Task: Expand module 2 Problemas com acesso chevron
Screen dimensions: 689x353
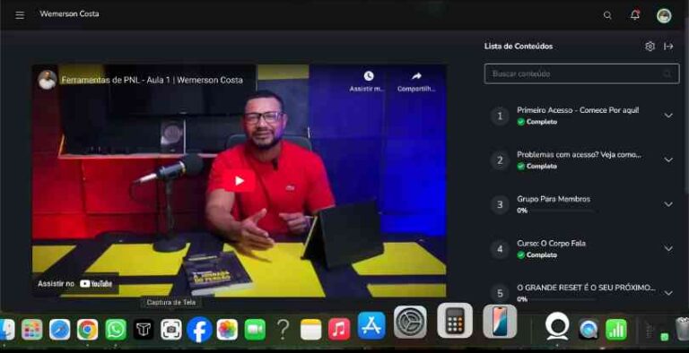Action: point(668,159)
